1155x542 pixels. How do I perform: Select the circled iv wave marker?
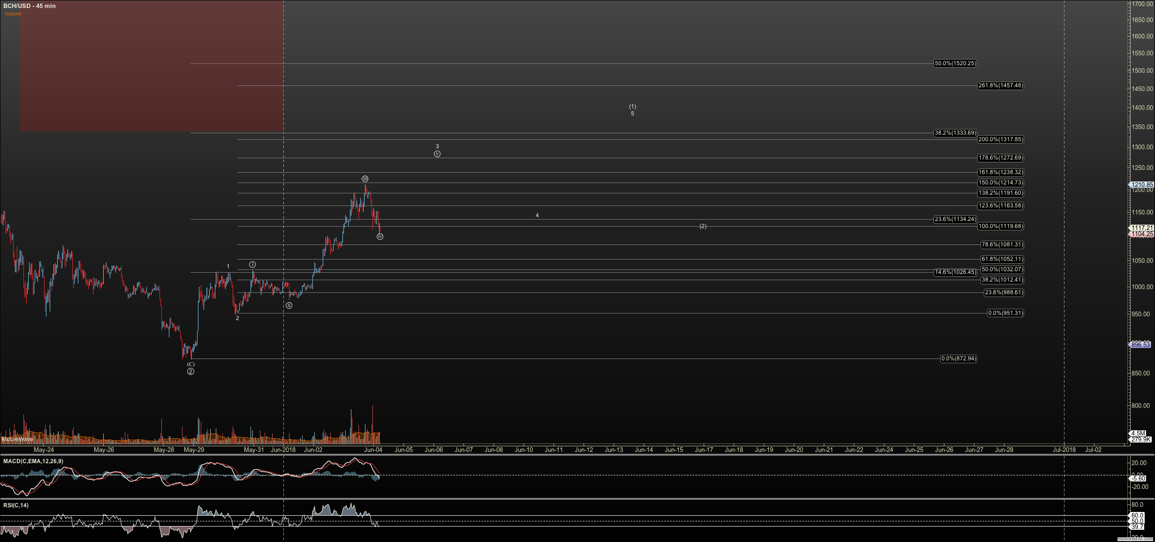pos(380,237)
